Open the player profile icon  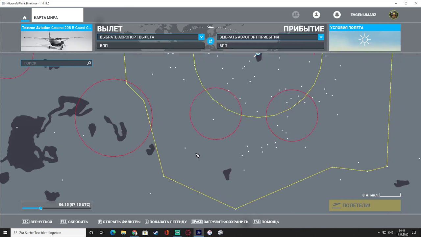click(316, 15)
